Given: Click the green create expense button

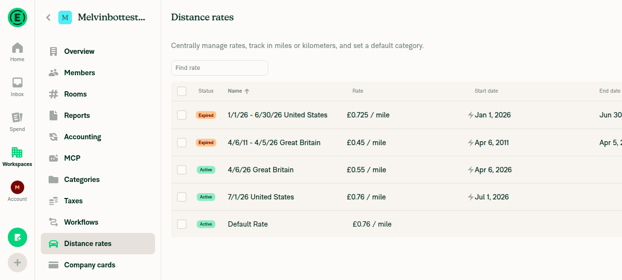Looking at the screenshot, I should click(x=17, y=237).
